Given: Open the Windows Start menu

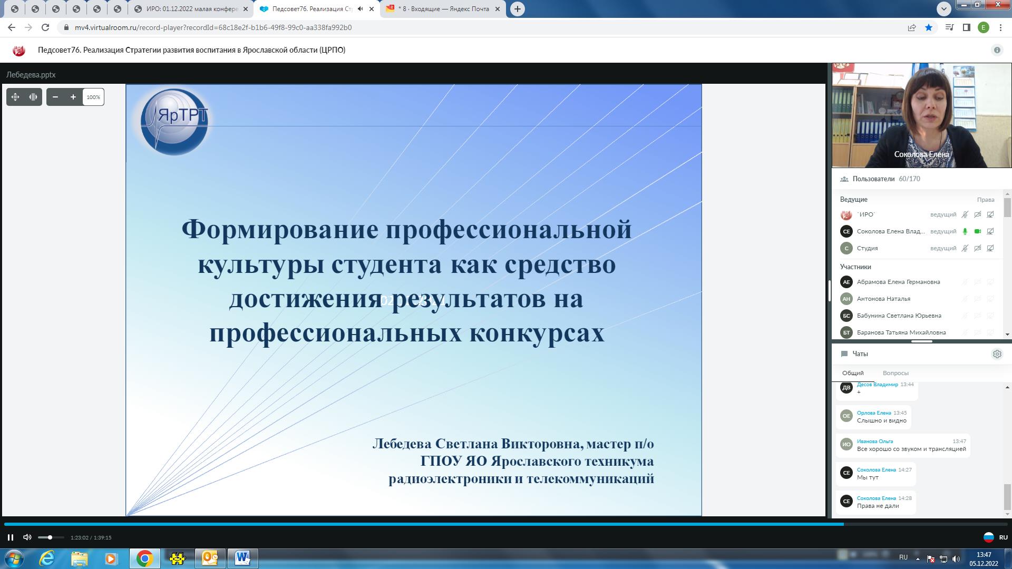Looking at the screenshot, I should click(14, 558).
